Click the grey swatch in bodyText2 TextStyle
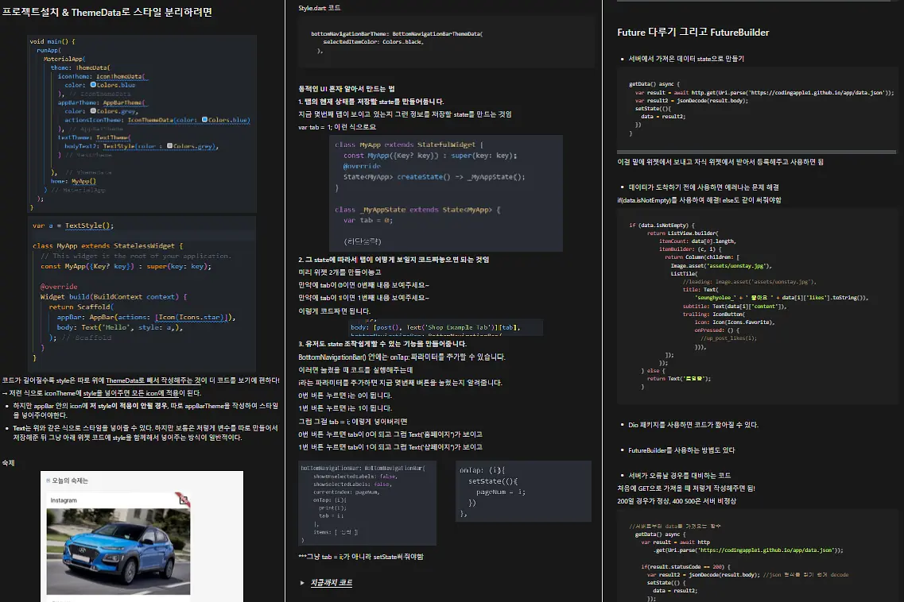This screenshot has height=602, width=904. point(169,146)
